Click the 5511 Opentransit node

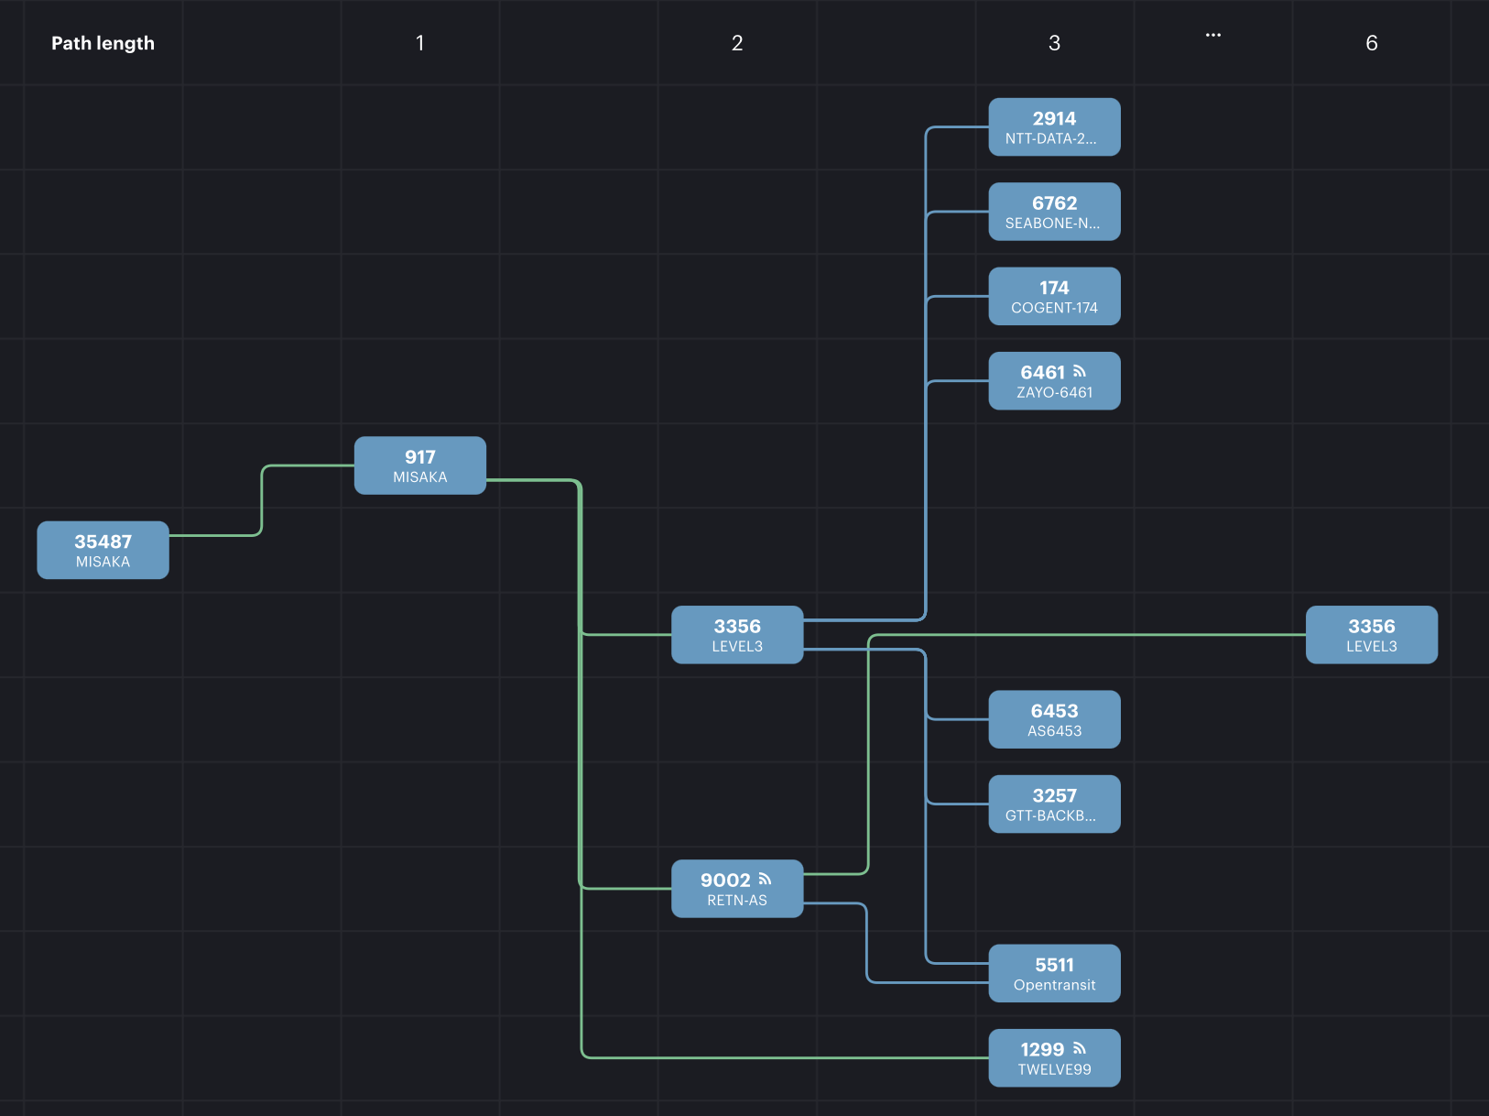(1054, 973)
